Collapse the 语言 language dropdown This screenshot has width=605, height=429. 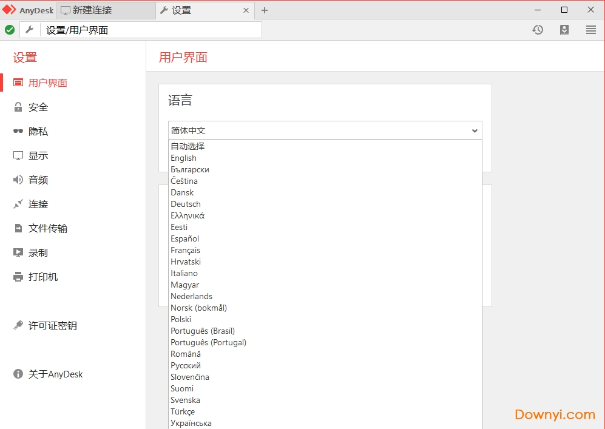pos(475,130)
